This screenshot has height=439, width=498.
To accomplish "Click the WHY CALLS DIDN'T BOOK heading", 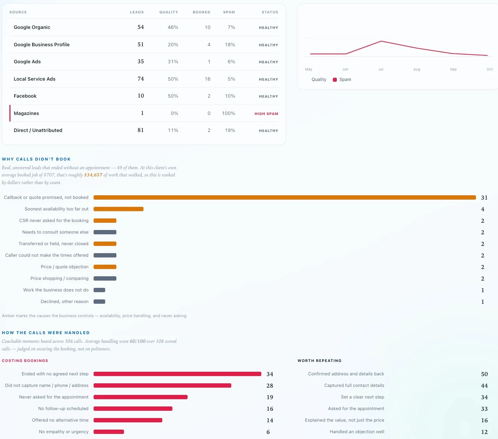I will click(36, 159).
